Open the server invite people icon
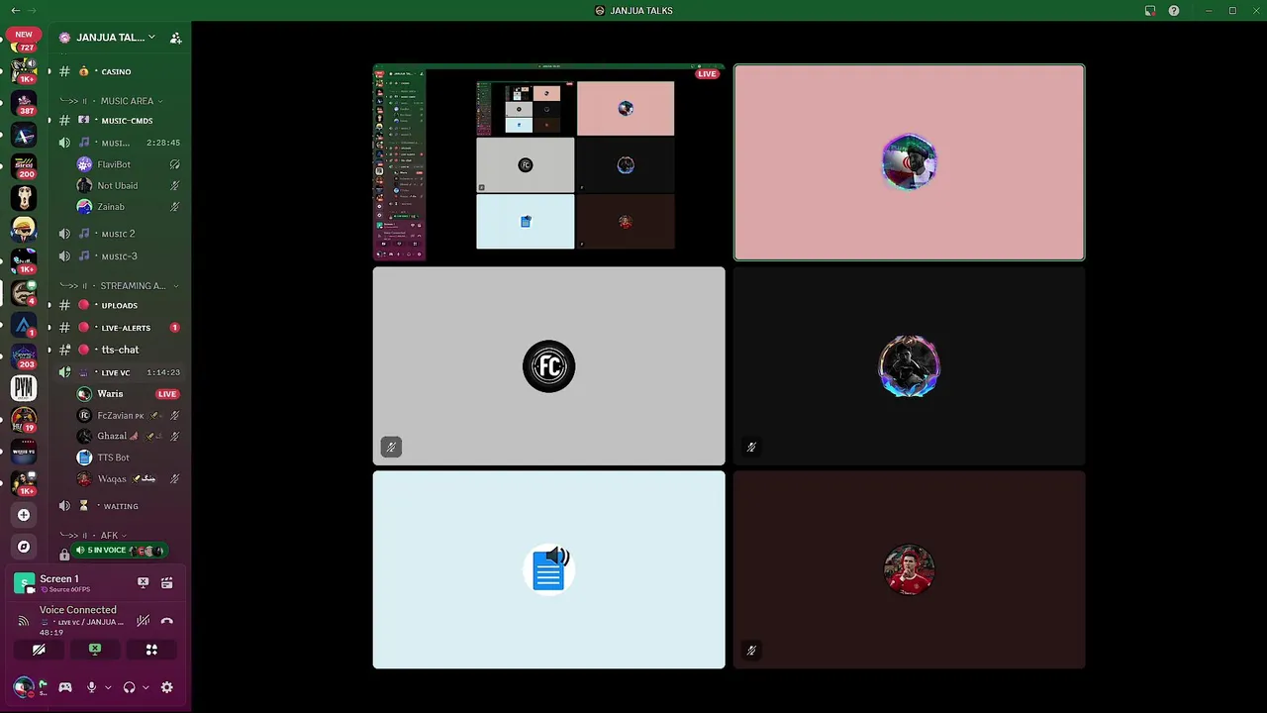The width and height of the screenshot is (1267, 713). 175,38
